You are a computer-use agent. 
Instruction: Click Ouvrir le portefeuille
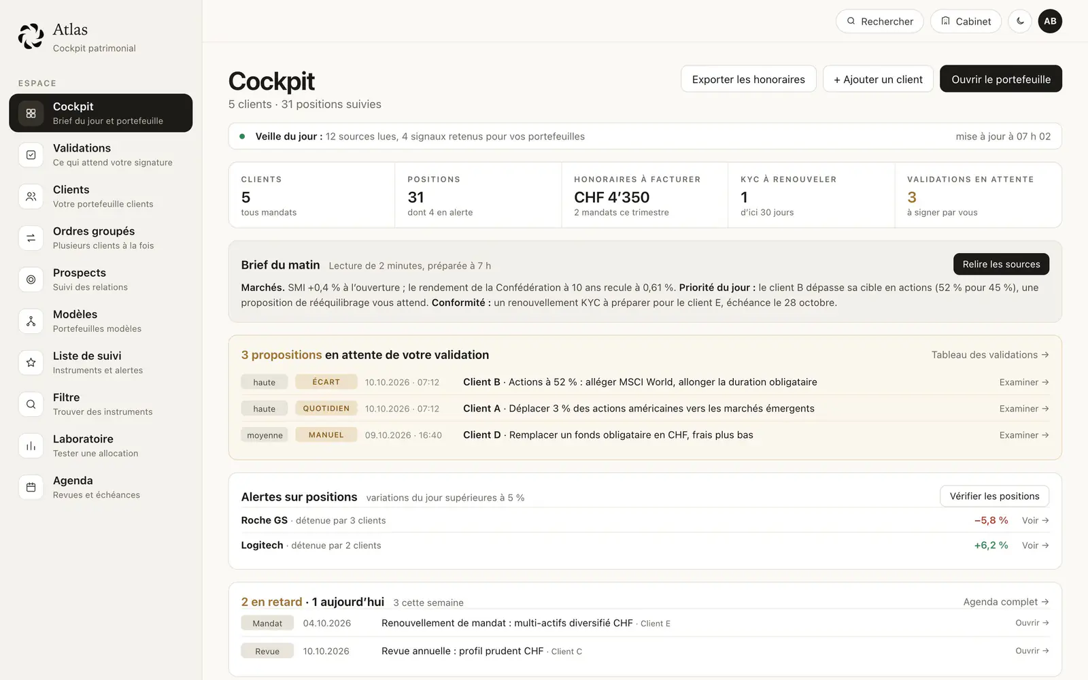click(x=1001, y=79)
